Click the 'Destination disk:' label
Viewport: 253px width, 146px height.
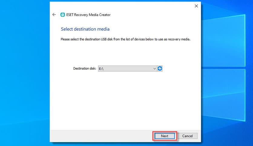[84, 68]
